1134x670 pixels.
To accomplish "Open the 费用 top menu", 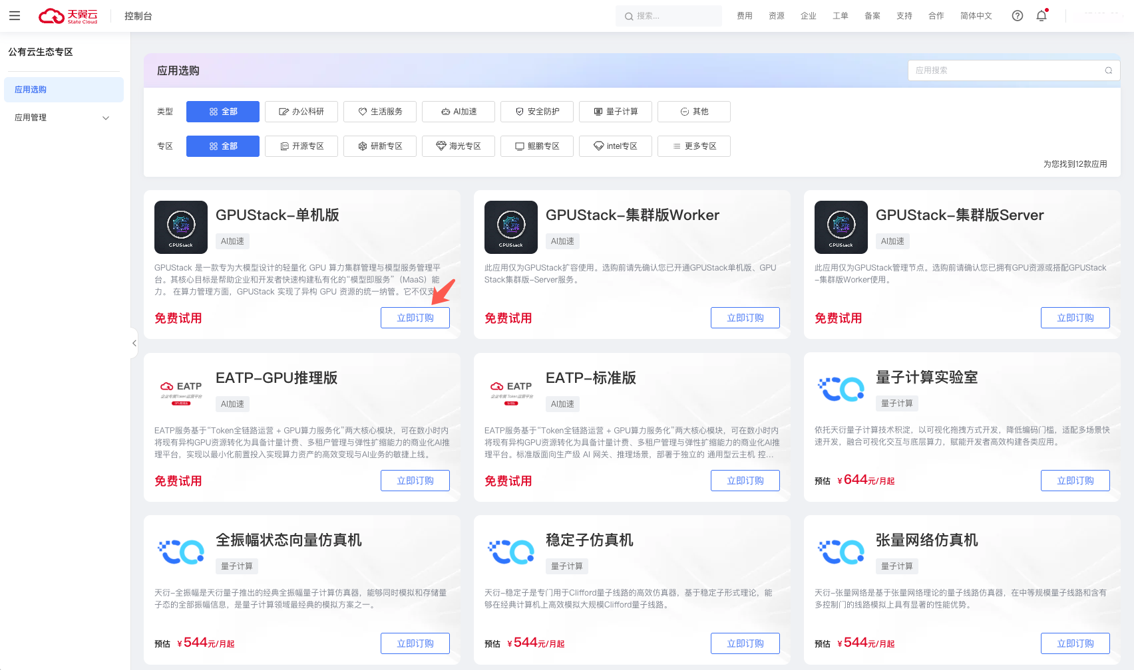I will click(744, 16).
